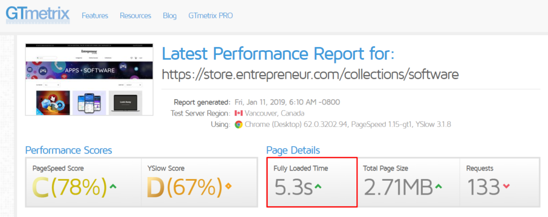Viewport: 548px width, 217px height.
Task: Click the Canada flag icon
Action: point(239,113)
